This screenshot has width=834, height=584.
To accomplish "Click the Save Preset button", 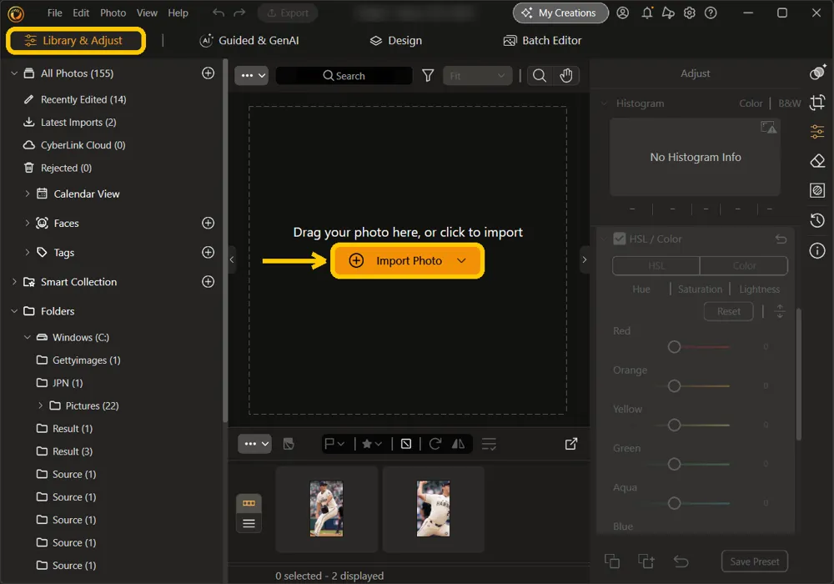I will pos(754,561).
